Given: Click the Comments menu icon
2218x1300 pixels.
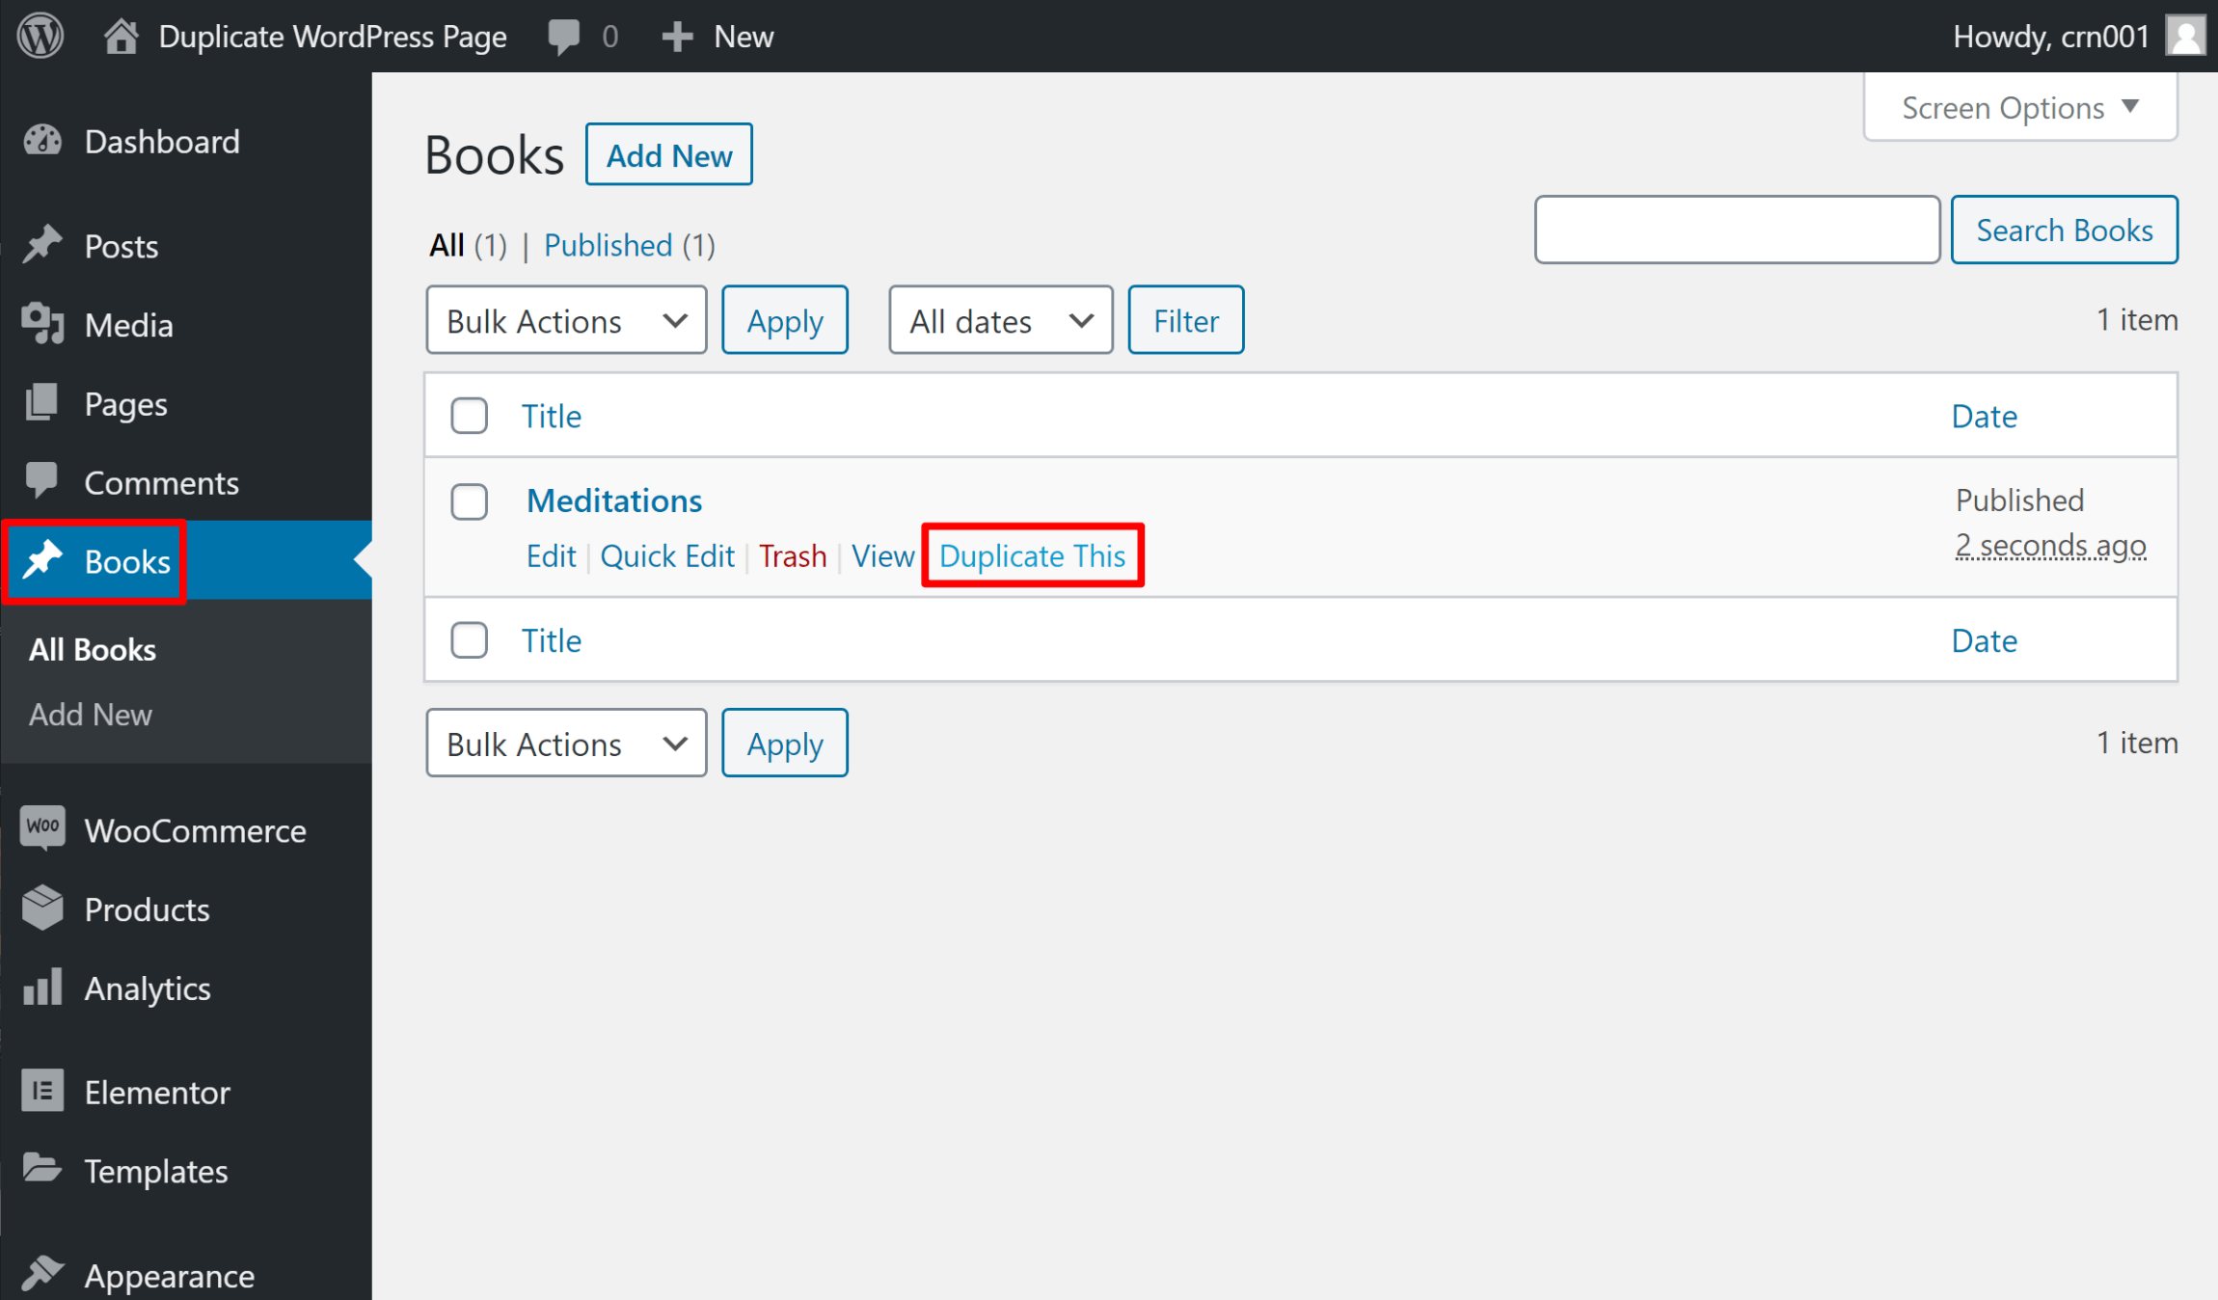Looking at the screenshot, I should 41,481.
